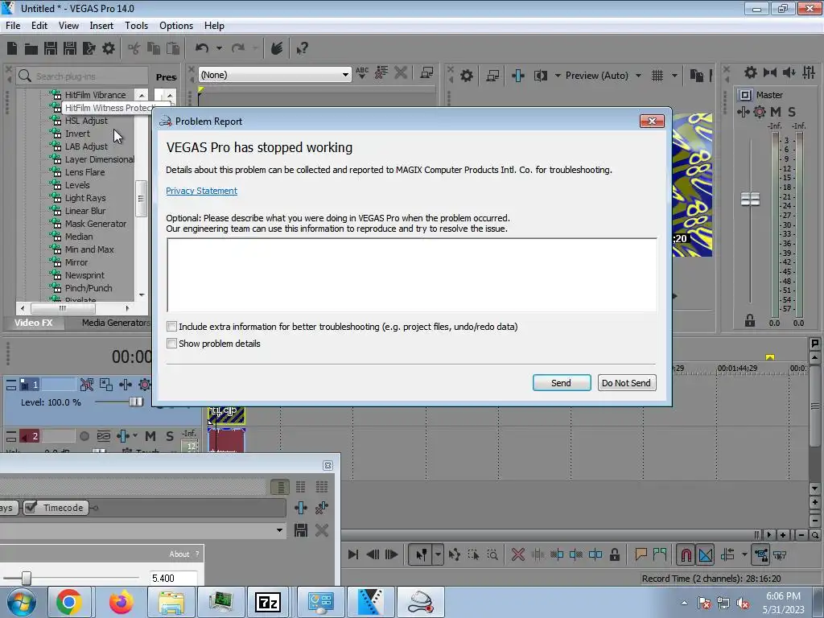The width and height of the screenshot is (824, 618).
Task: Switch to the Media Generators tab
Action: pos(116,323)
